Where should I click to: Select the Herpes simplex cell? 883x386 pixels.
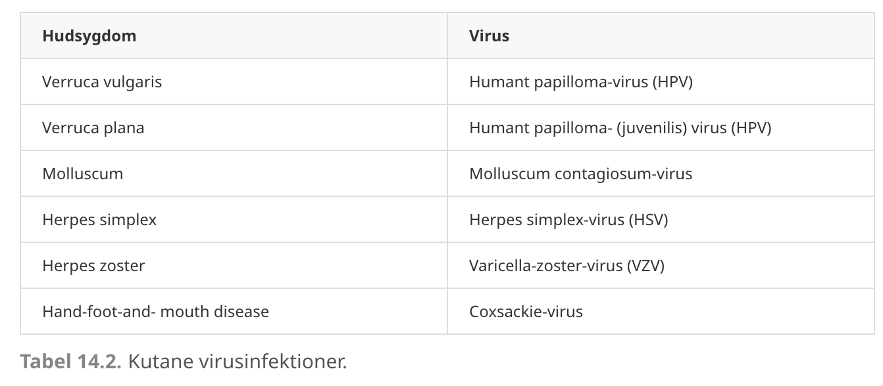234,219
